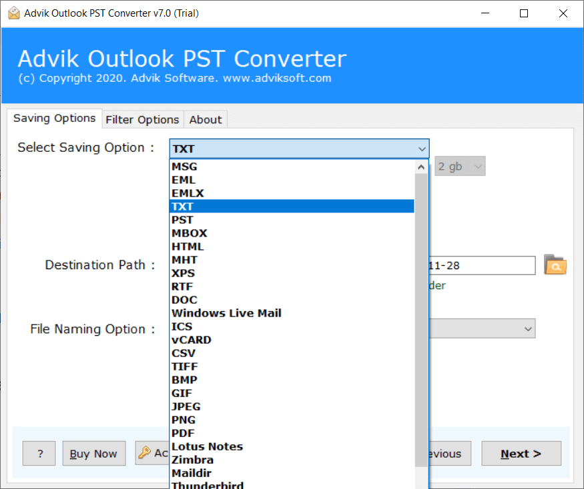Select MHT as saving format
The width and height of the screenshot is (584, 489).
point(292,260)
